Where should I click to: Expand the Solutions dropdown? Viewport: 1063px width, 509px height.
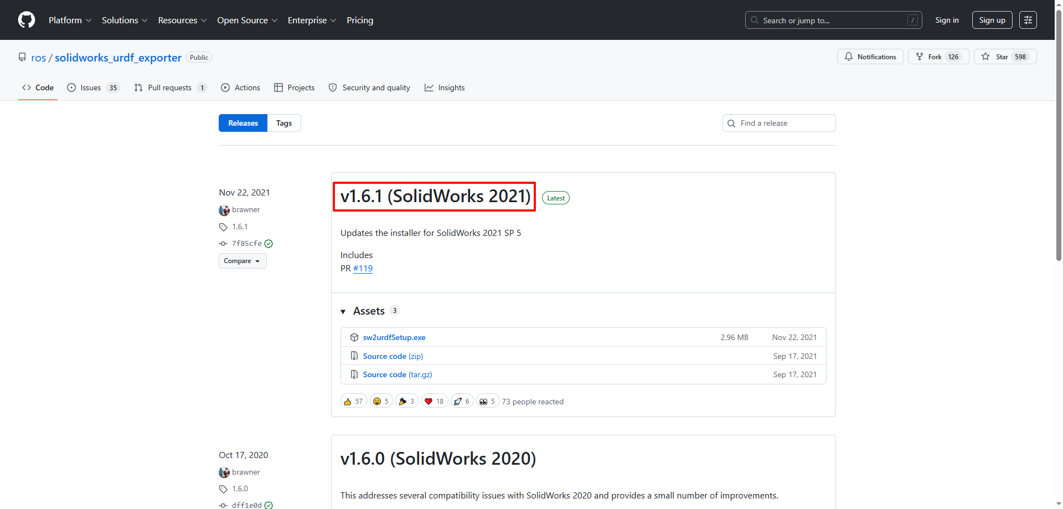pos(125,20)
